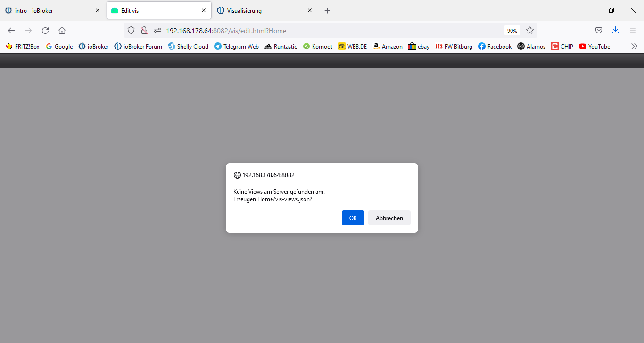Open the CHIP bookmark
Image resolution: width=644 pixels, height=343 pixels.
tap(562, 46)
